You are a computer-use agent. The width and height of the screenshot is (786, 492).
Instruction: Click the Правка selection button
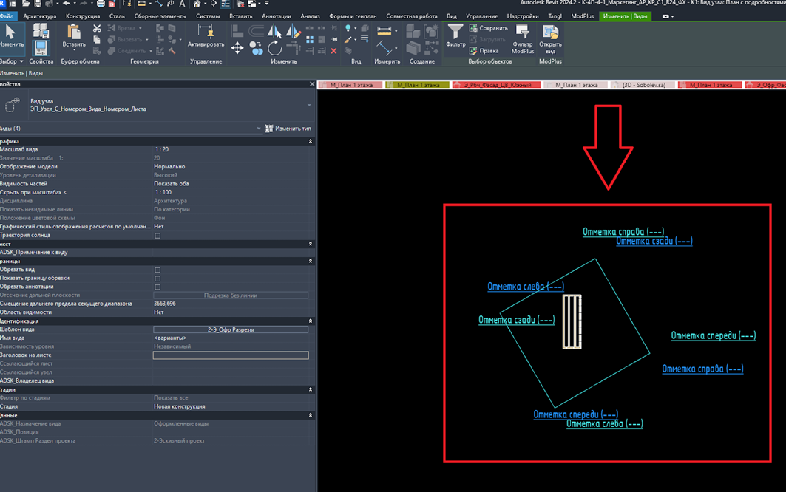tap(484, 50)
